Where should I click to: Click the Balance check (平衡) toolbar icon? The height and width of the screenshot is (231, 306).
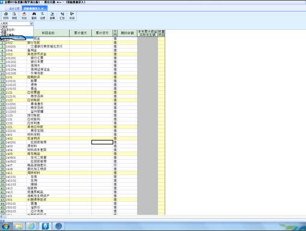[x=52, y=16]
